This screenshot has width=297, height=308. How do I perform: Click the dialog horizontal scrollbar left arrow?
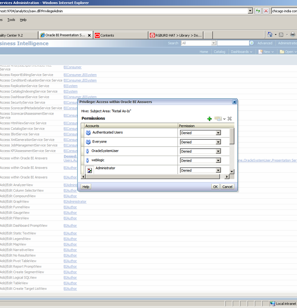point(83,177)
